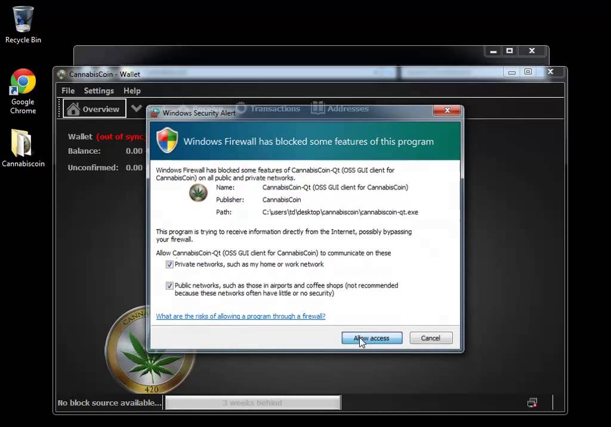This screenshot has width=611, height=427.
Task: Click the Allow access button
Action: coord(372,338)
